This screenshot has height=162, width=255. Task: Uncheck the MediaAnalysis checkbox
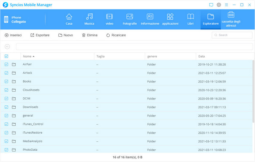[6, 141]
